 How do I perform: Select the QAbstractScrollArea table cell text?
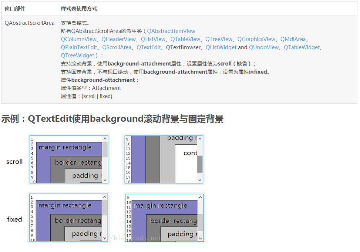[x=29, y=23]
